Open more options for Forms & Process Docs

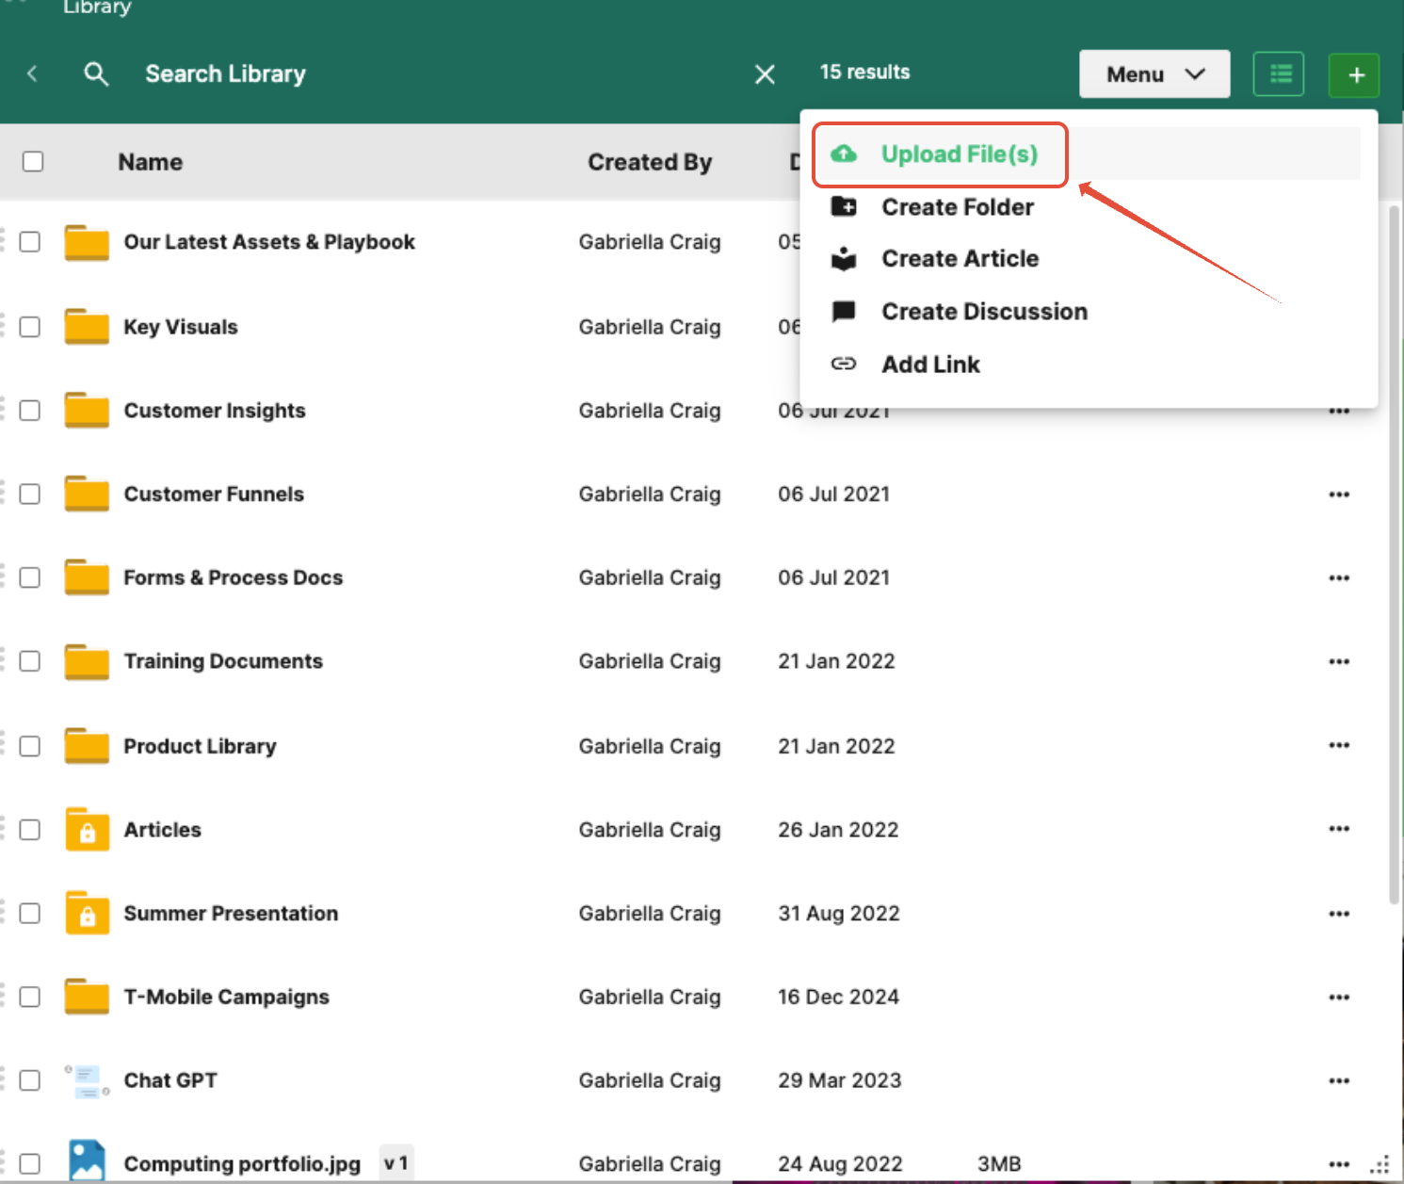pyautogui.click(x=1339, y=578)
